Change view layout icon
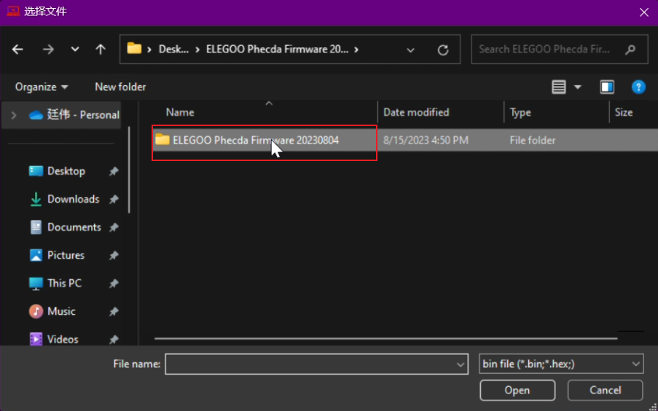658x411 pixels. coord(559,87)
